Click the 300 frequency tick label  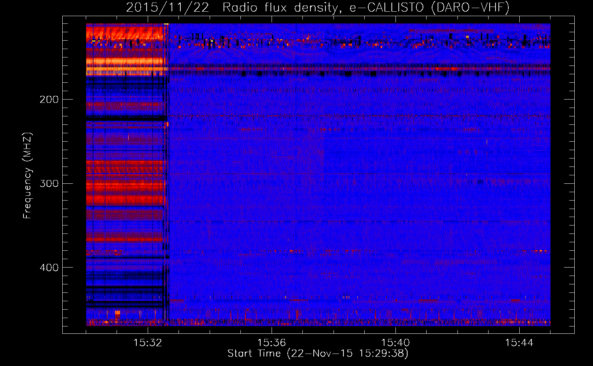[49, 183]
